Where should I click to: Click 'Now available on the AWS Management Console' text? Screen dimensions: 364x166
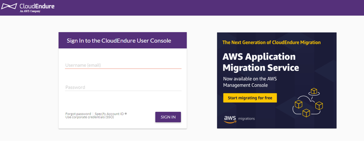click(x=250, y=82)
